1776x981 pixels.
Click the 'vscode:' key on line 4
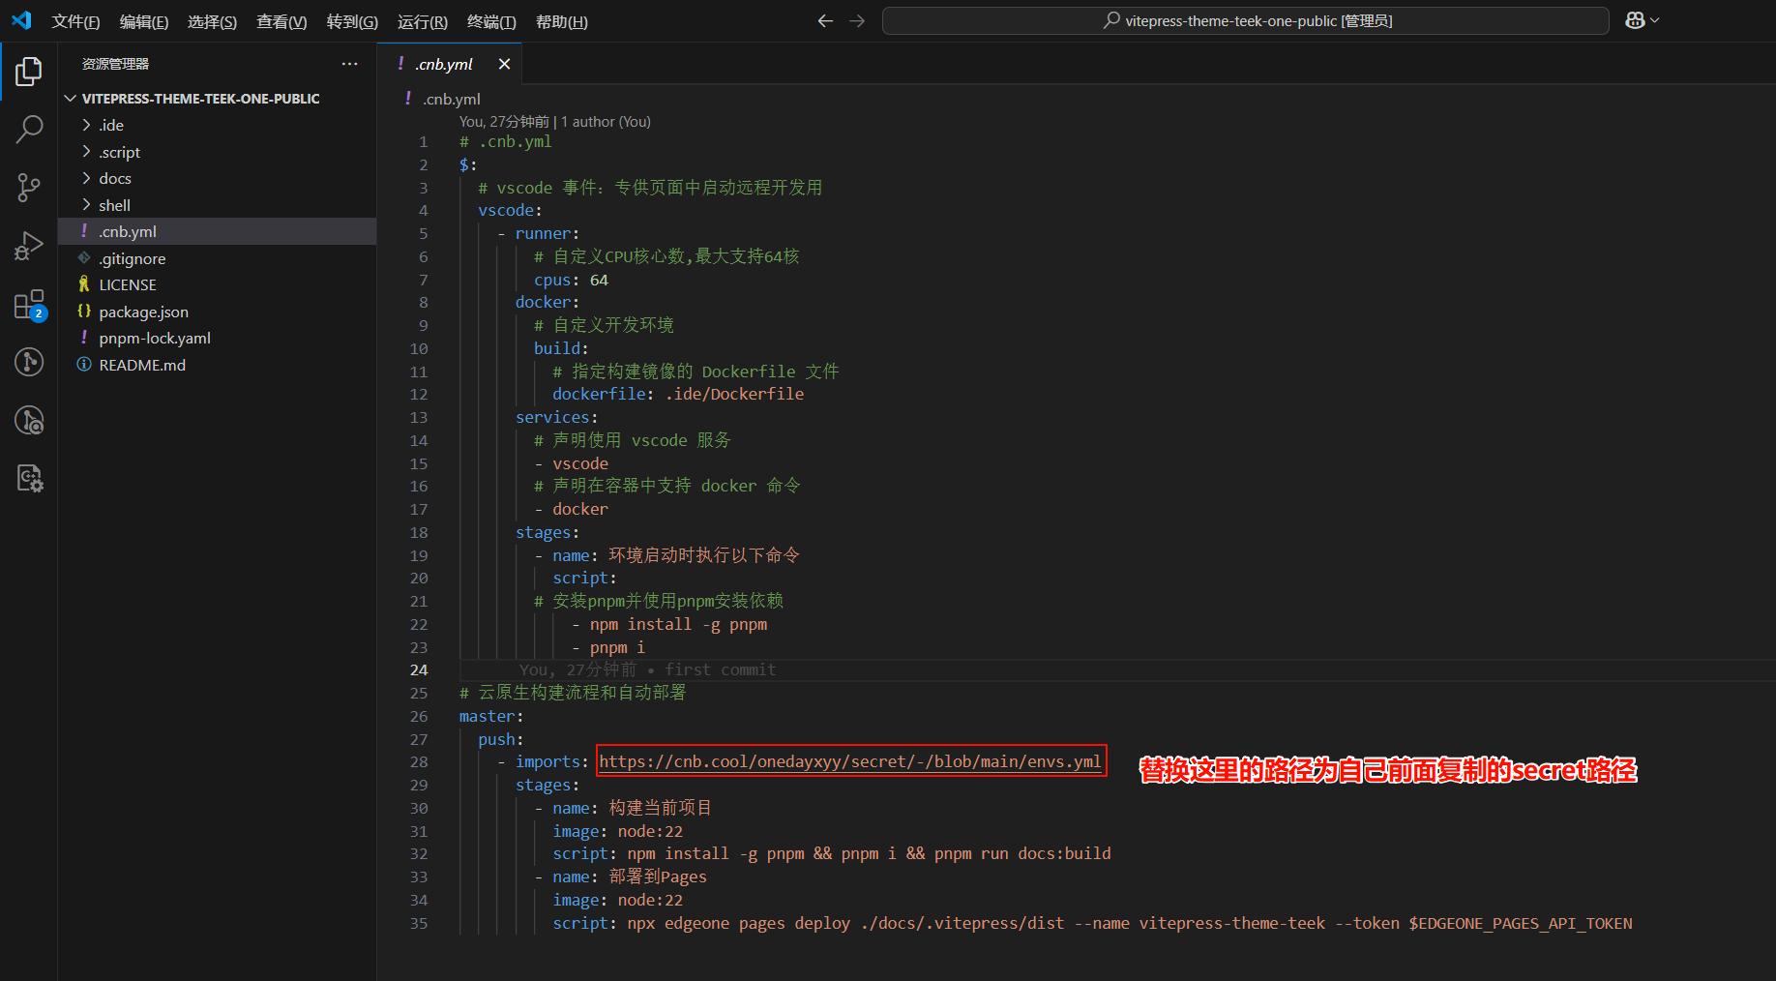510,210
